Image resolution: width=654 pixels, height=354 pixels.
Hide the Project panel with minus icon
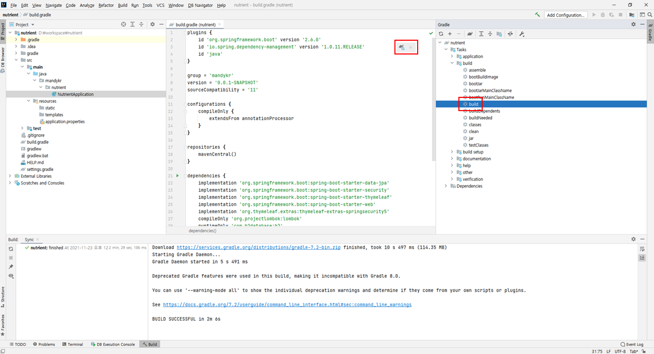pyautogui.click(x=161, y=24)
